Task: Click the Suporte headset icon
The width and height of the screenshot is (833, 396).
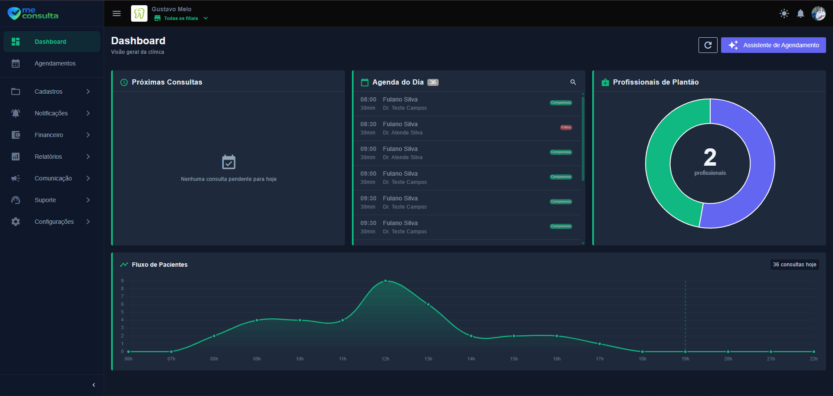Action: (16, 200)
